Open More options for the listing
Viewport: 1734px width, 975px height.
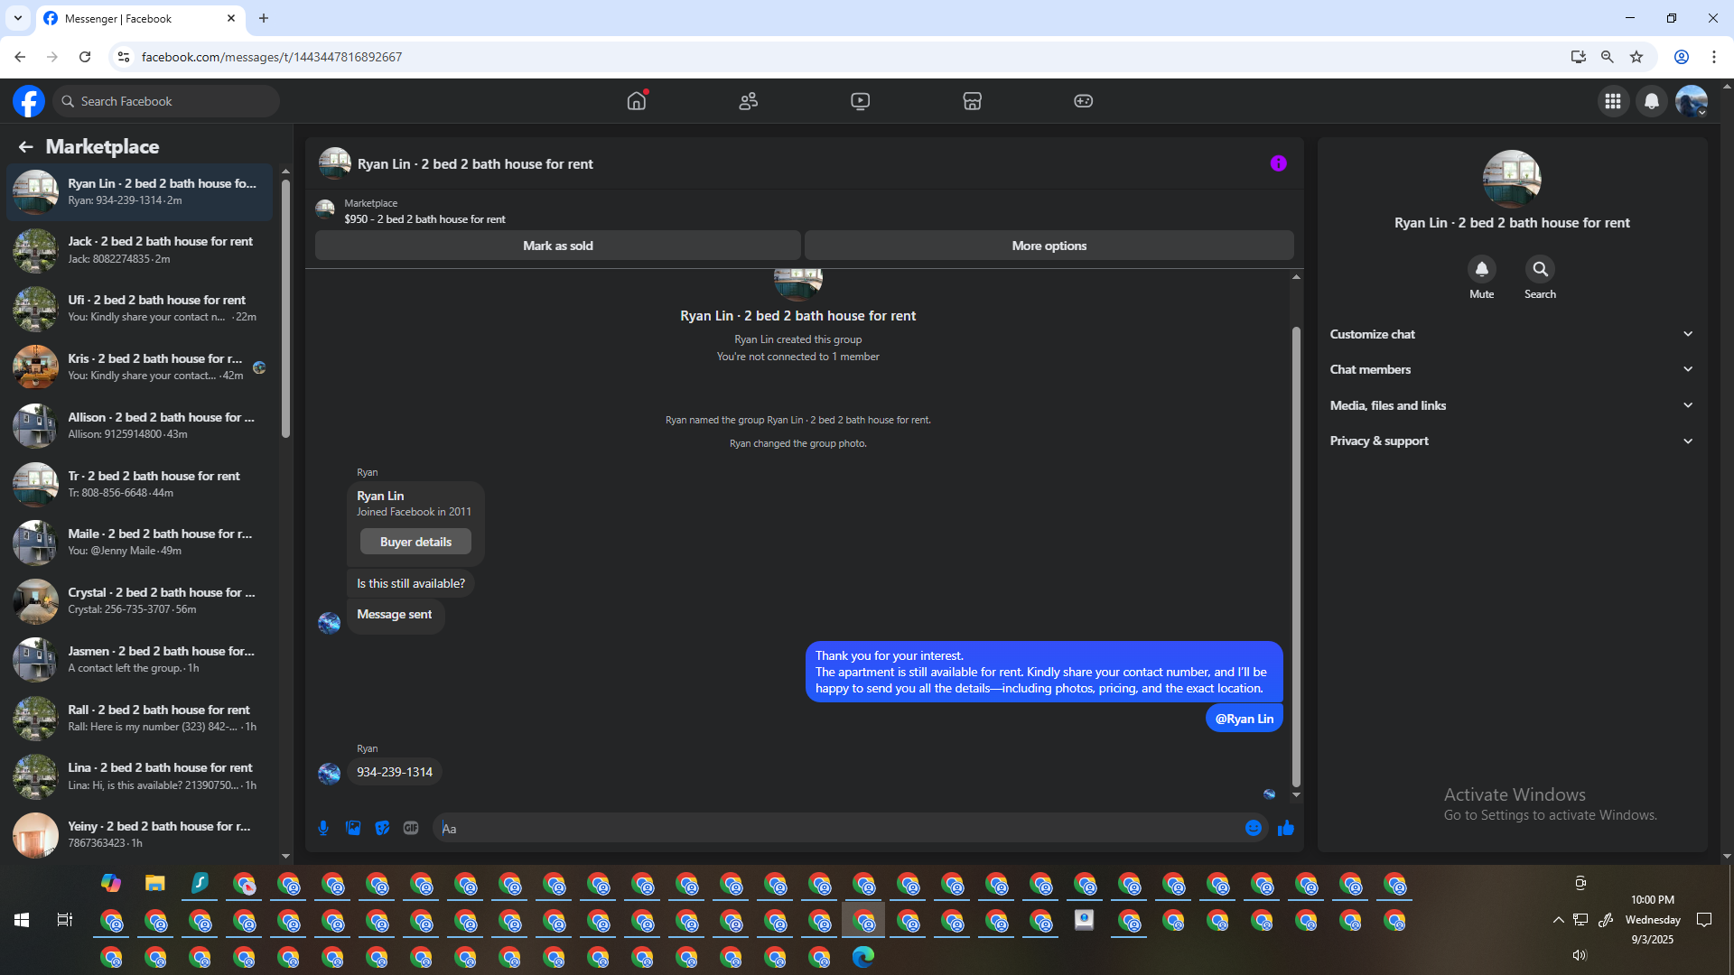pos(1049,246)
